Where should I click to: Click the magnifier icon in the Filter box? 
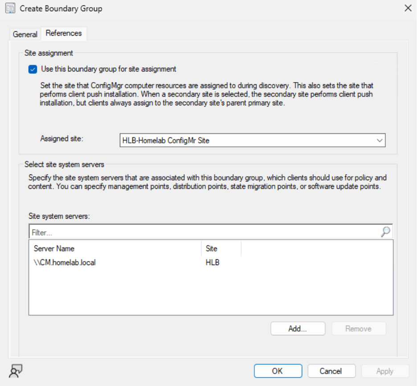pos(386,232)
